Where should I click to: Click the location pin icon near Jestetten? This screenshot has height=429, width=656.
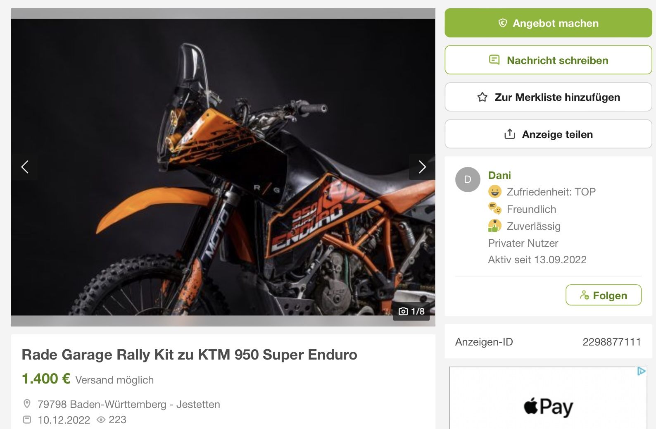pyautogui.click(x=27, y=404)
